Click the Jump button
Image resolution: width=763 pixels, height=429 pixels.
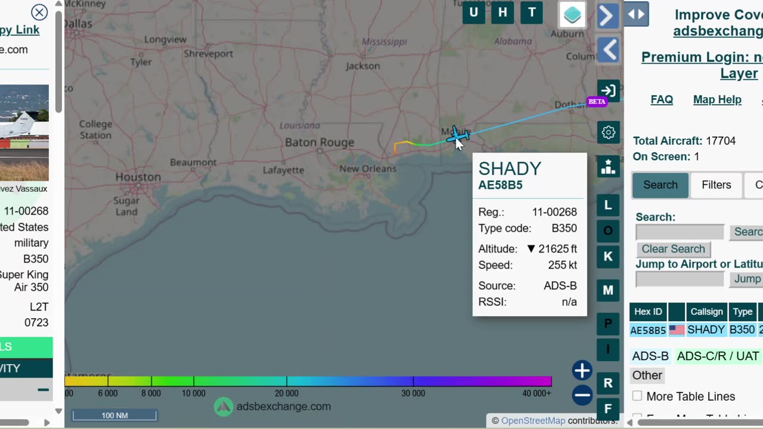746,279
